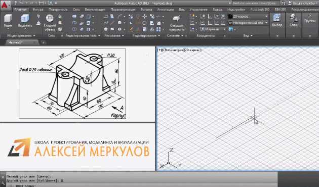319x187 pixels.
Task: Switch to the Autodesk 360 ribbon tab
Action: tap(260, 10)
